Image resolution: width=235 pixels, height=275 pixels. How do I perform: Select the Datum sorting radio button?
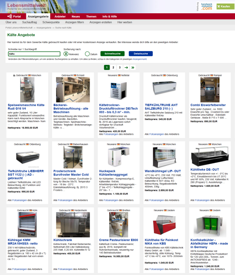[x=87, y=54]
